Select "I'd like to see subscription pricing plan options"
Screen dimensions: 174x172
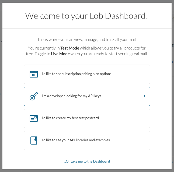point(87,74)
